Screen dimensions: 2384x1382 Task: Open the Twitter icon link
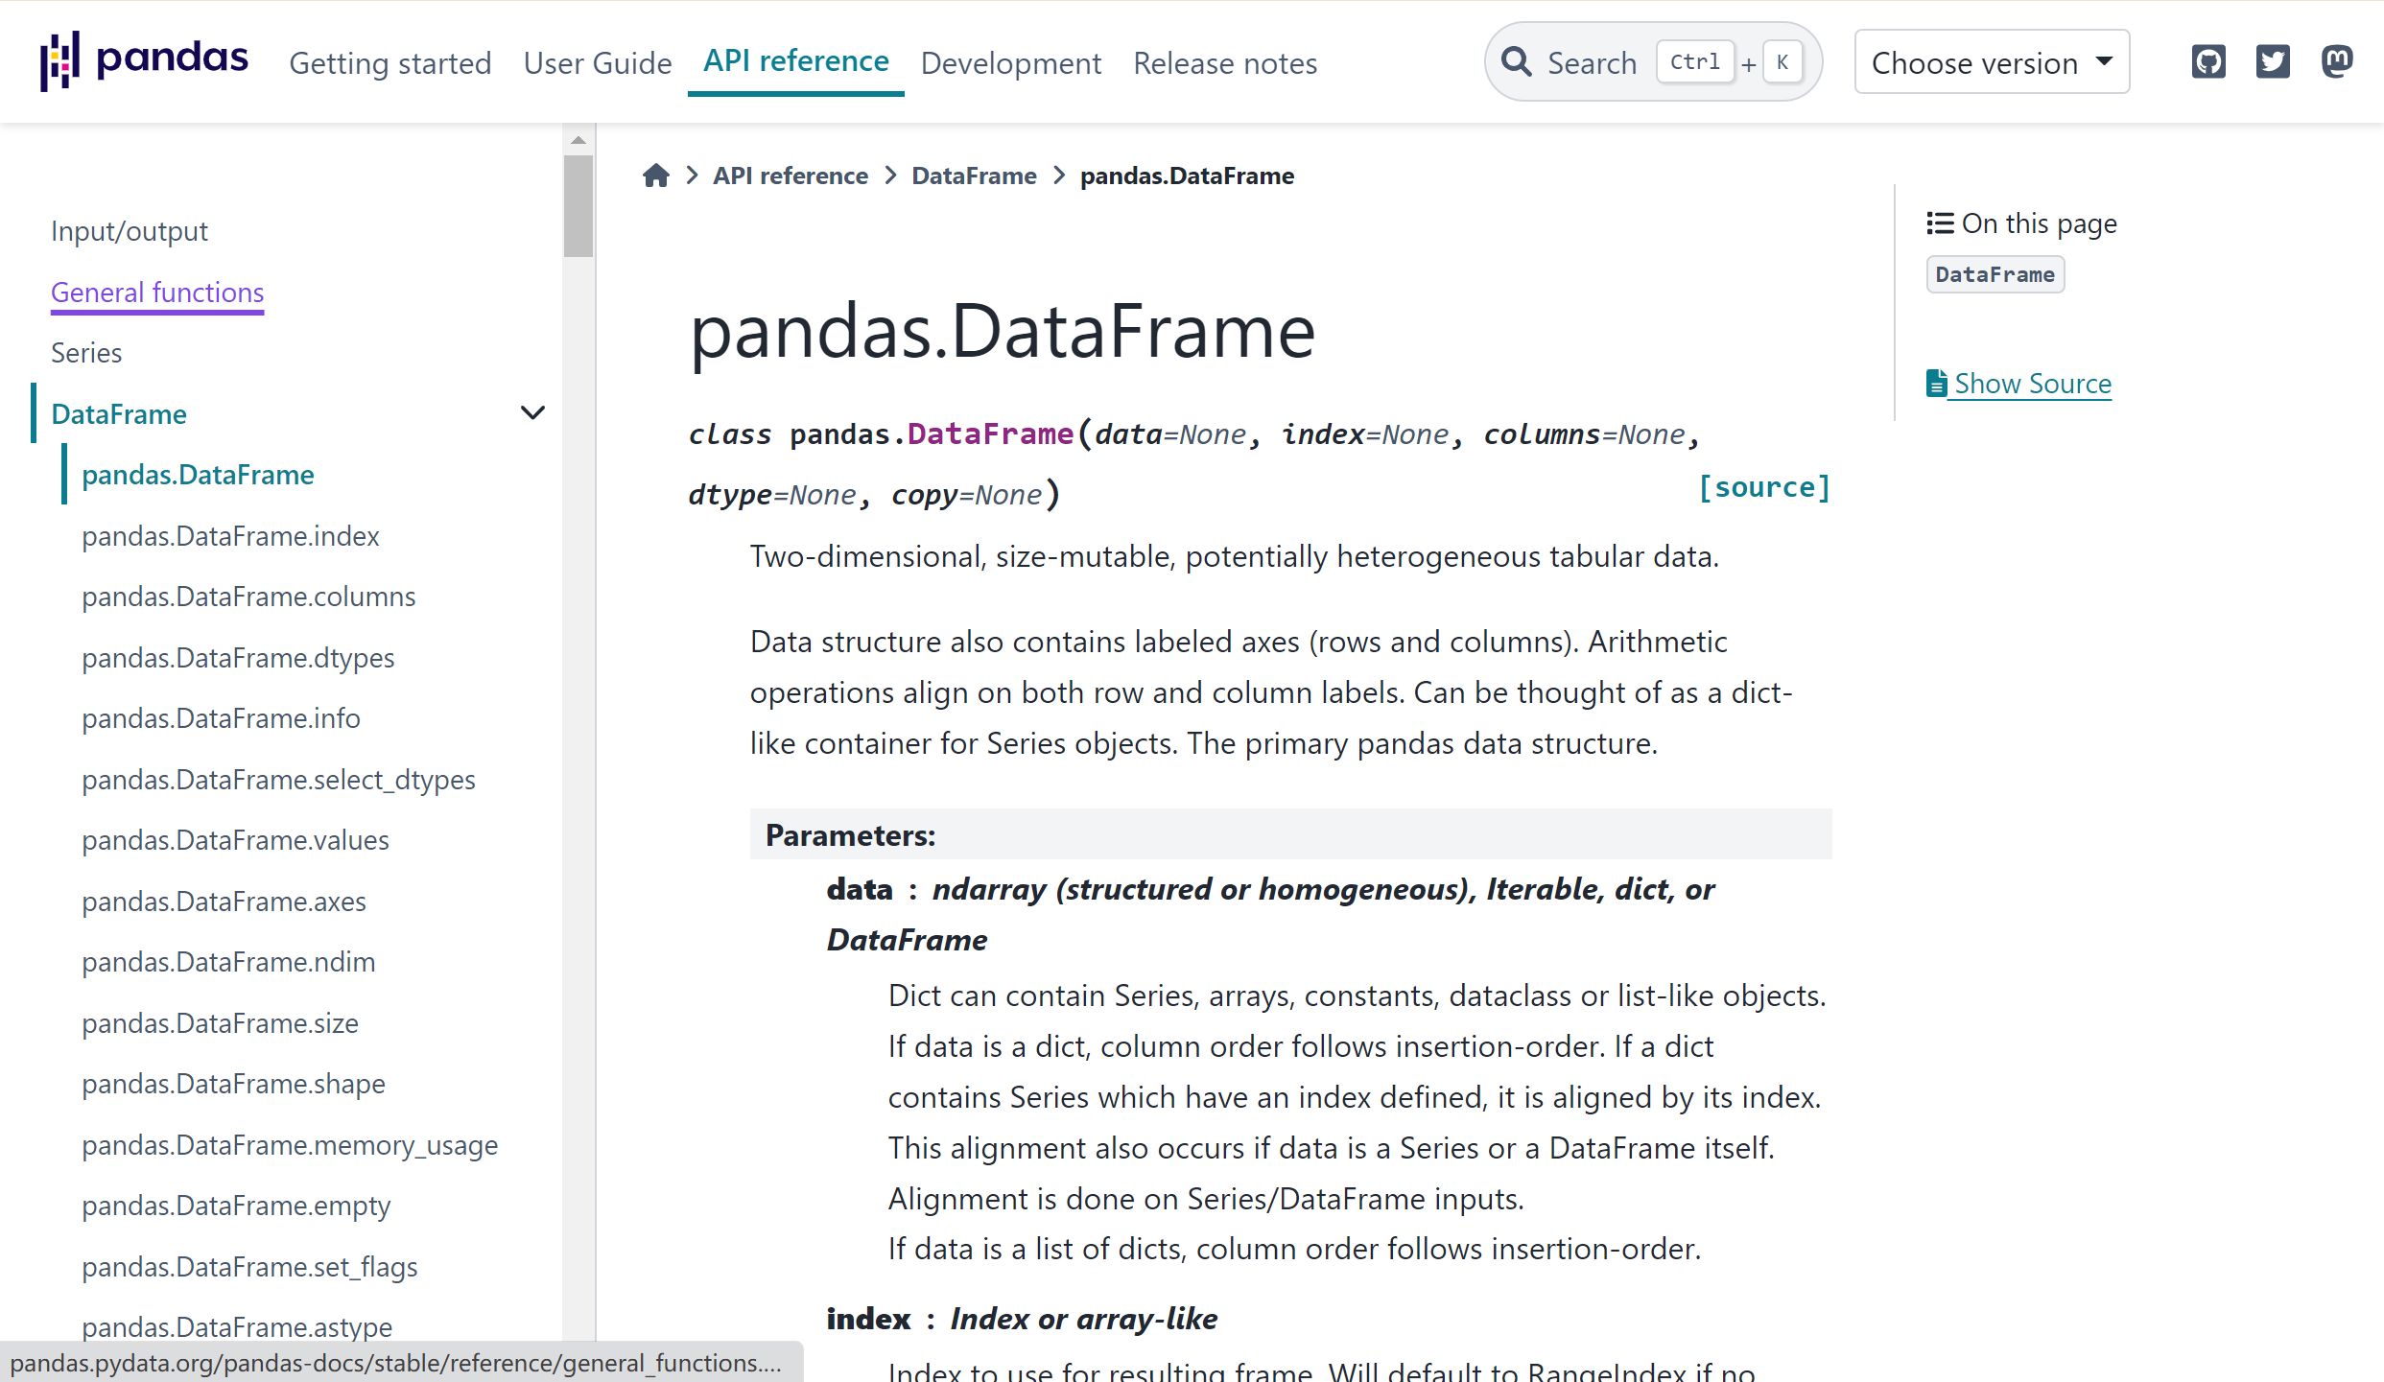click(x=2273, y=62)
